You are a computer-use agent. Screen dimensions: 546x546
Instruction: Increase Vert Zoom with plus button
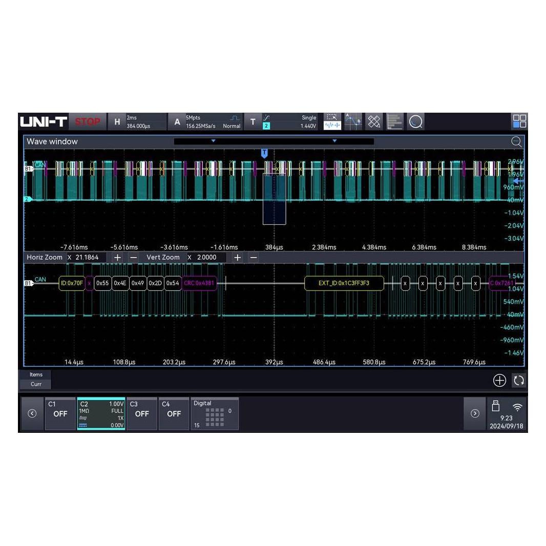[238, 257]
